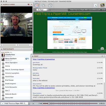Click the avatar icon beside Deborah Blanch
This screenshot has width=106, height=106.
point(3,94)
